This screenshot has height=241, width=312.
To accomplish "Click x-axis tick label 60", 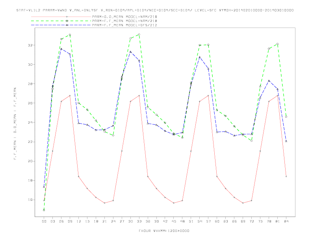I will pyautogui.click(x=217, y=221).
